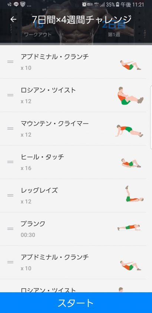
Task: Open the heel touch exercise illustration
Action: pos(131,163)
